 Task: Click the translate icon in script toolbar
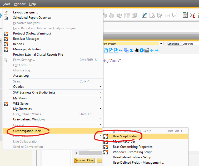pyautogui.click(x=126, y=50)
